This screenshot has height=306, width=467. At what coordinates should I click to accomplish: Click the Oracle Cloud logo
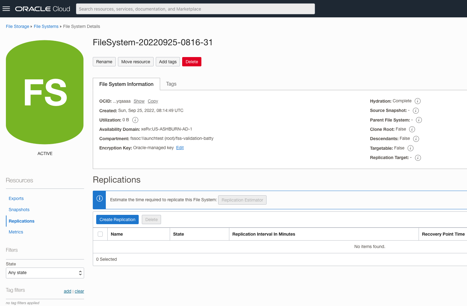click(42, 9)
